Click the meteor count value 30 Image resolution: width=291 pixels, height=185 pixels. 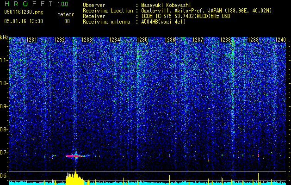point(67,21)
